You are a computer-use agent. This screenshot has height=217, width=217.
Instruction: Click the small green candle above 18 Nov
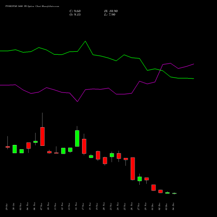(x=91, y=157)
